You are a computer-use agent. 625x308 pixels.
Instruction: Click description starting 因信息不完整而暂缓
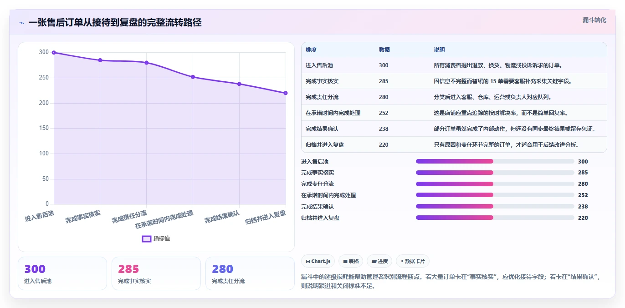[x=502, y=81]
